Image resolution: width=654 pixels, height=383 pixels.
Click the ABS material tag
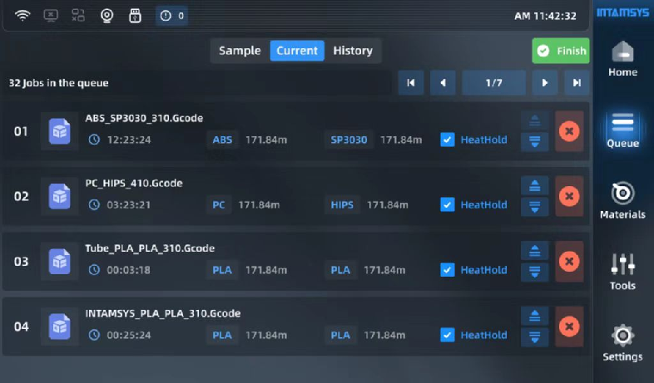222,140
